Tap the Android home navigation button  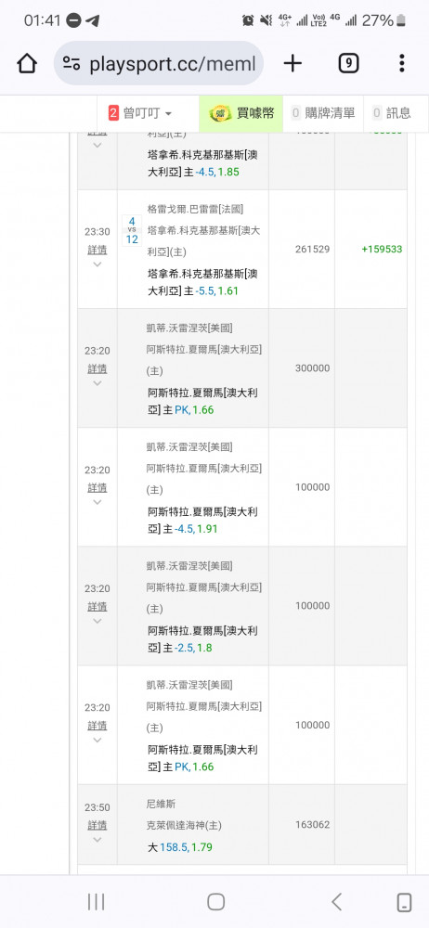215,902
